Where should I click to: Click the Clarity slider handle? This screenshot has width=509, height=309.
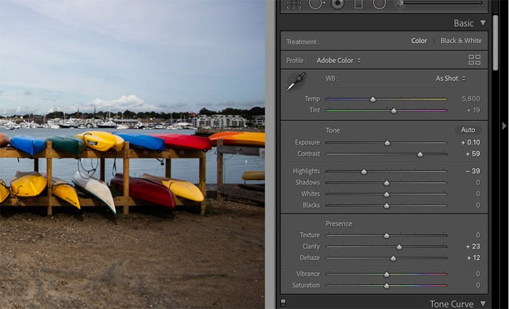coord(400,247)
